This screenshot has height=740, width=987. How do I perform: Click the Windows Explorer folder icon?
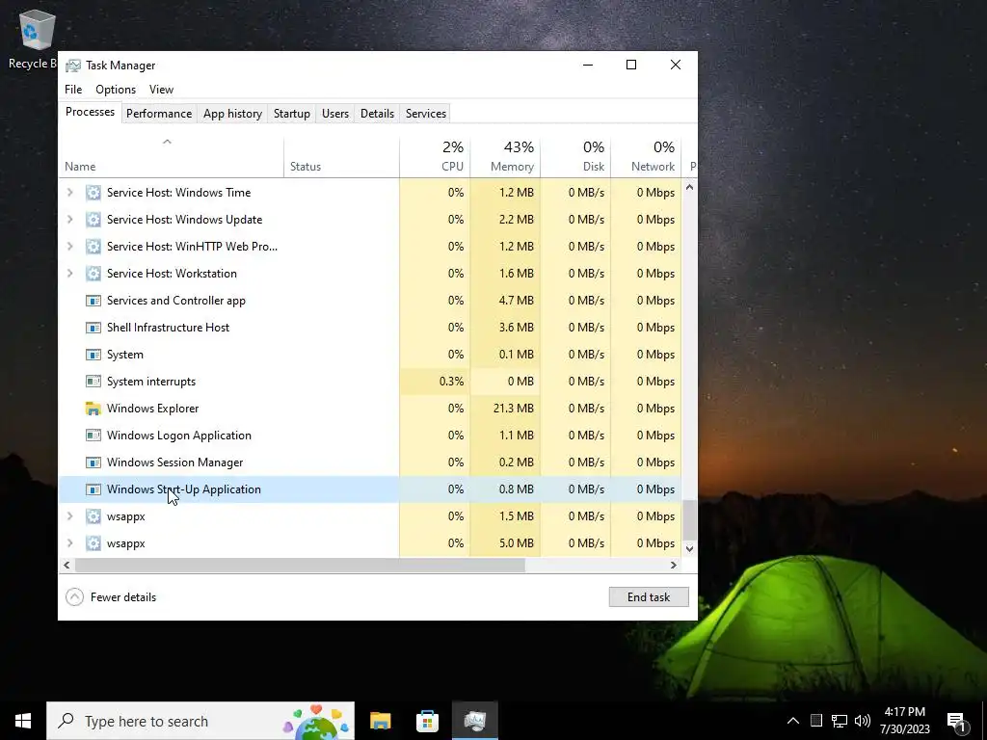coord(93,409)
